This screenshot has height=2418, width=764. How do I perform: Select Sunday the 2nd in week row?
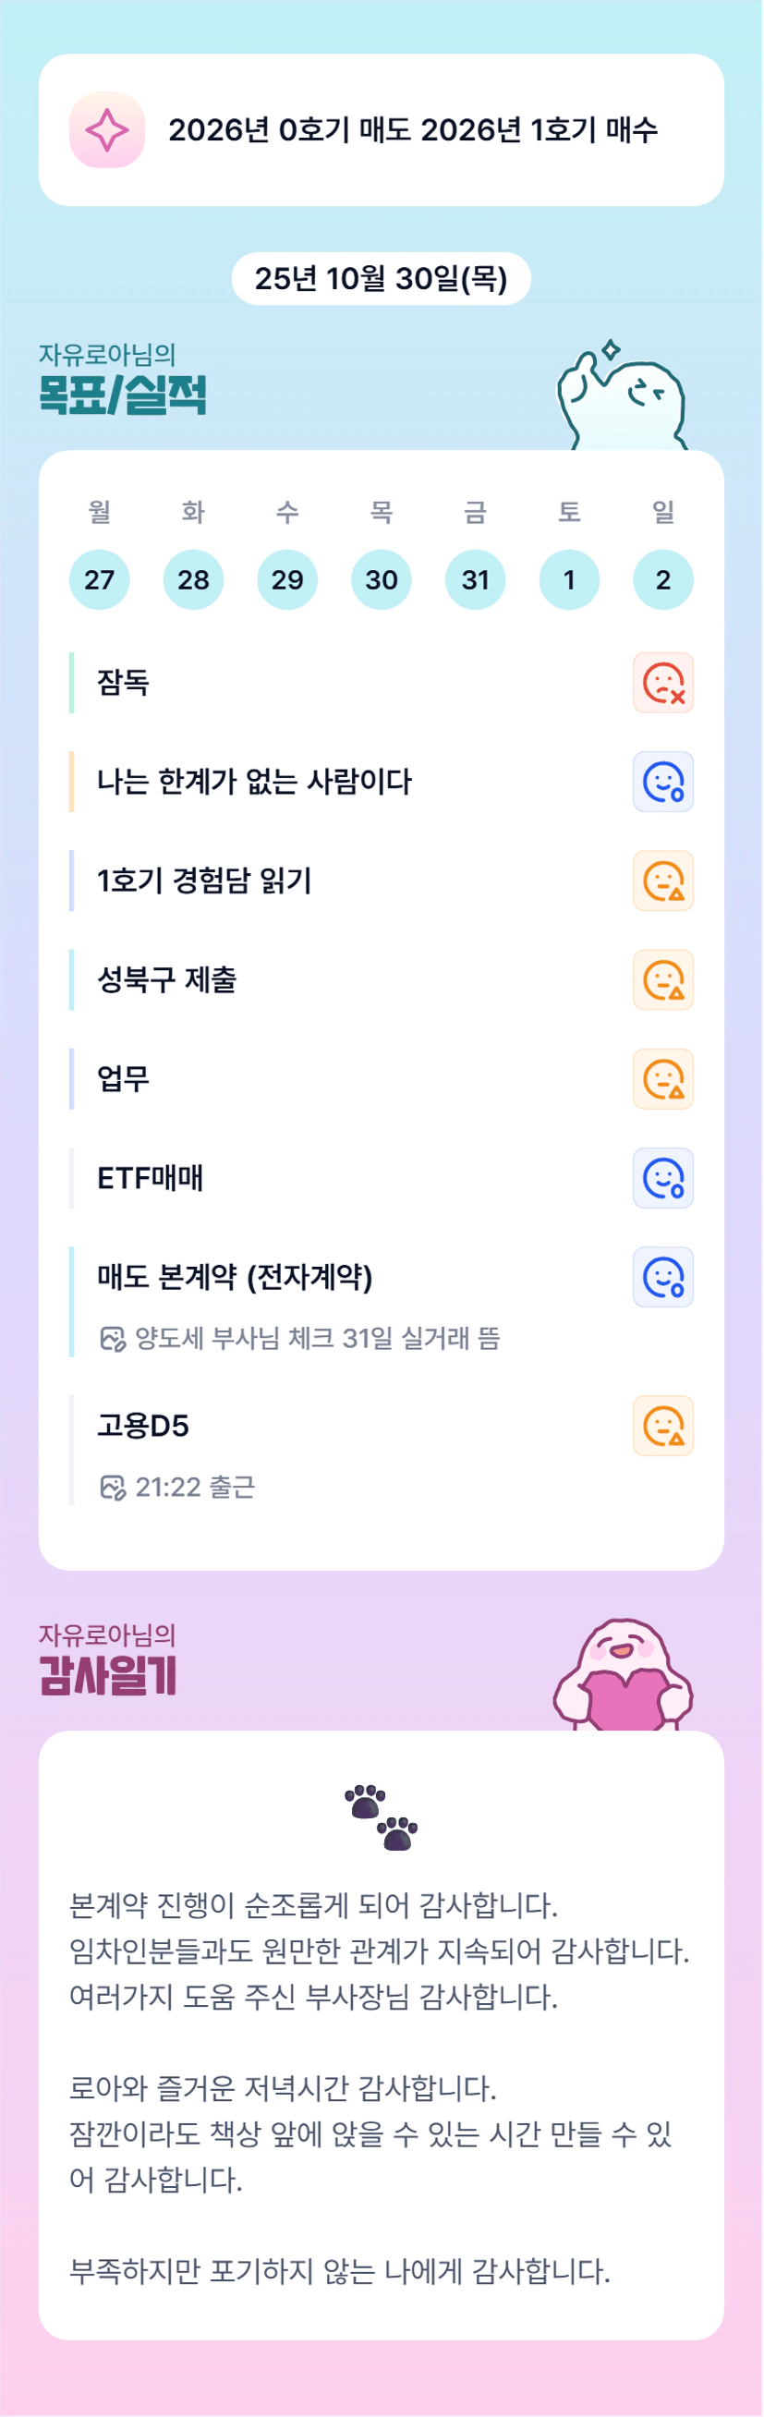click(x=662, y=580)
